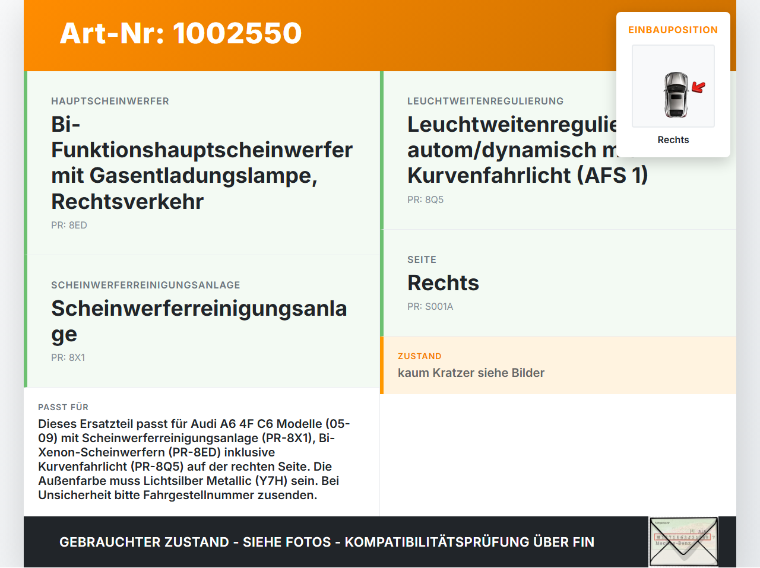Click the 'PR: 8X1' code

68,357
